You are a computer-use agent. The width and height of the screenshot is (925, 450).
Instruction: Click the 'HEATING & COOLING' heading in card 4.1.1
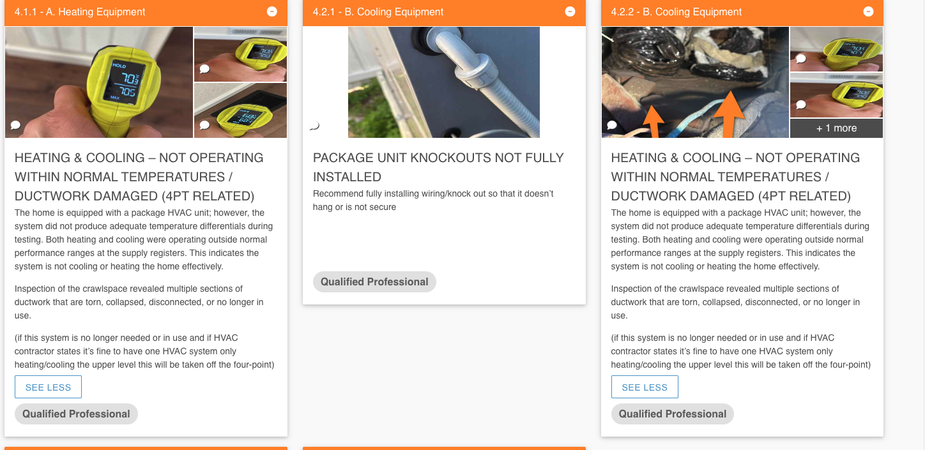139,177
